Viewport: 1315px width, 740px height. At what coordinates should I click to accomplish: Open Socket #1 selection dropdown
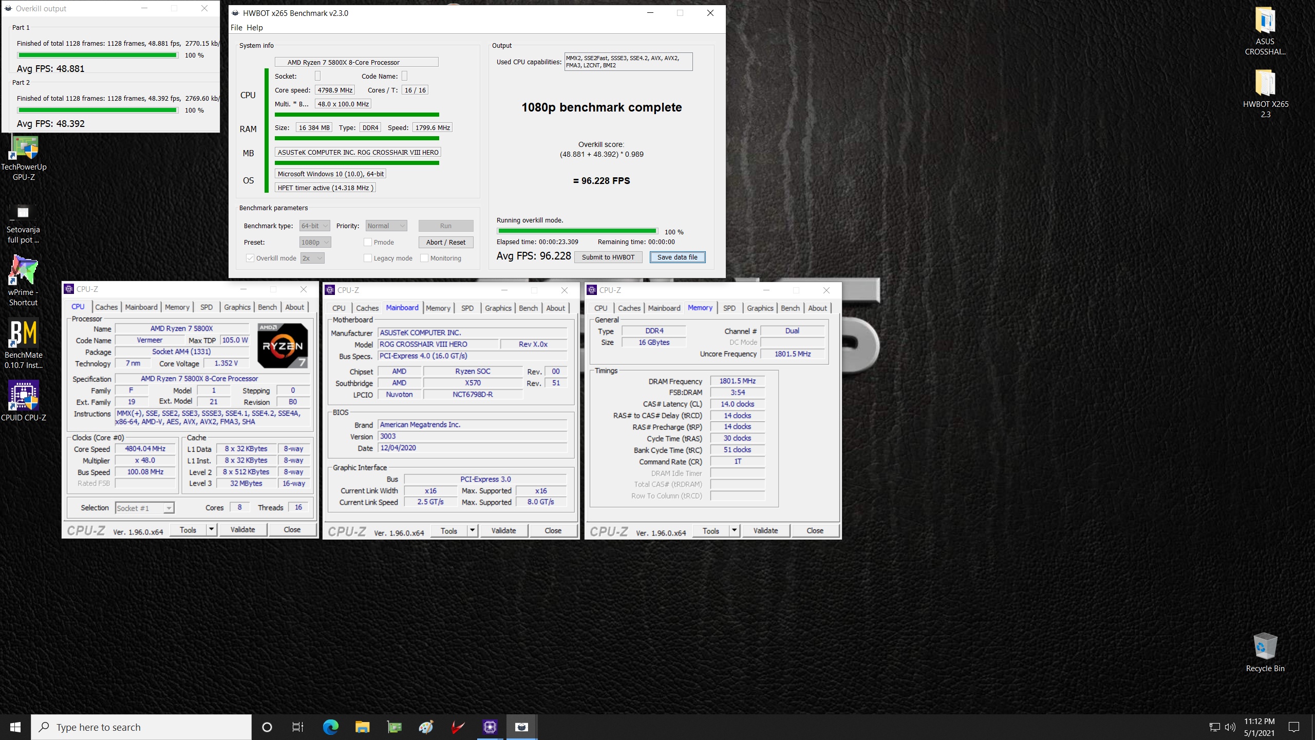pos(145,508)
